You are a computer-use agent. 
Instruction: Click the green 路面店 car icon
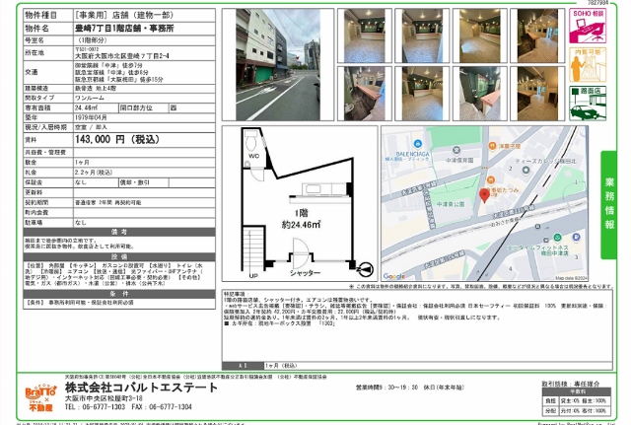588,103
